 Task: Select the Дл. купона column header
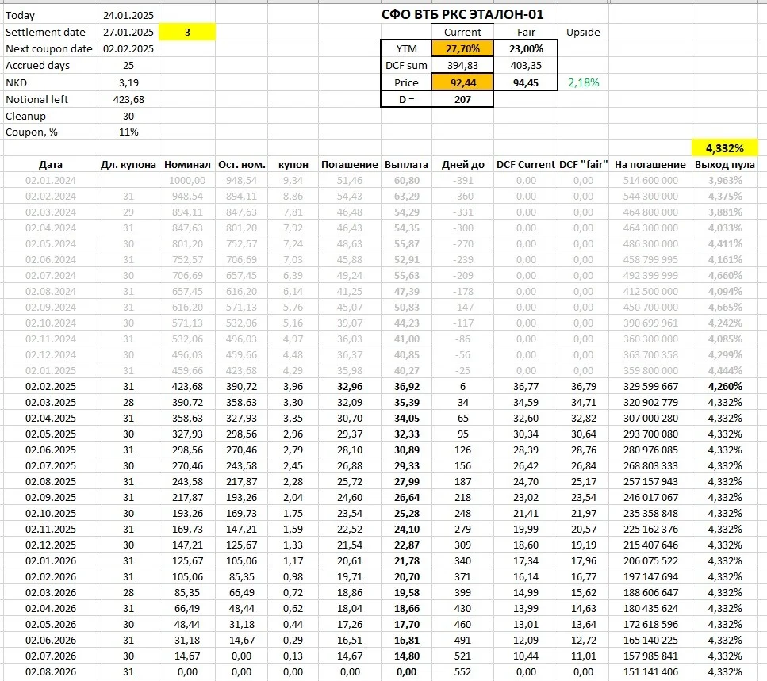(128, 165)
